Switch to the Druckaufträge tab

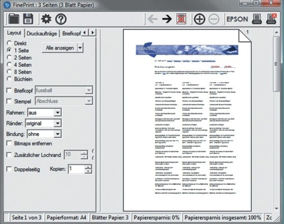pos(42,34)
